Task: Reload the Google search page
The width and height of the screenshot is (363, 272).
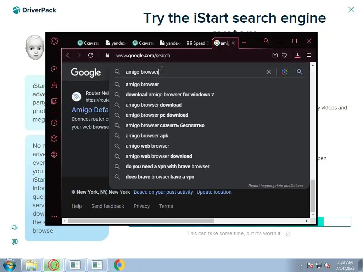Action: pyautogui.click(x=90, y=55)
